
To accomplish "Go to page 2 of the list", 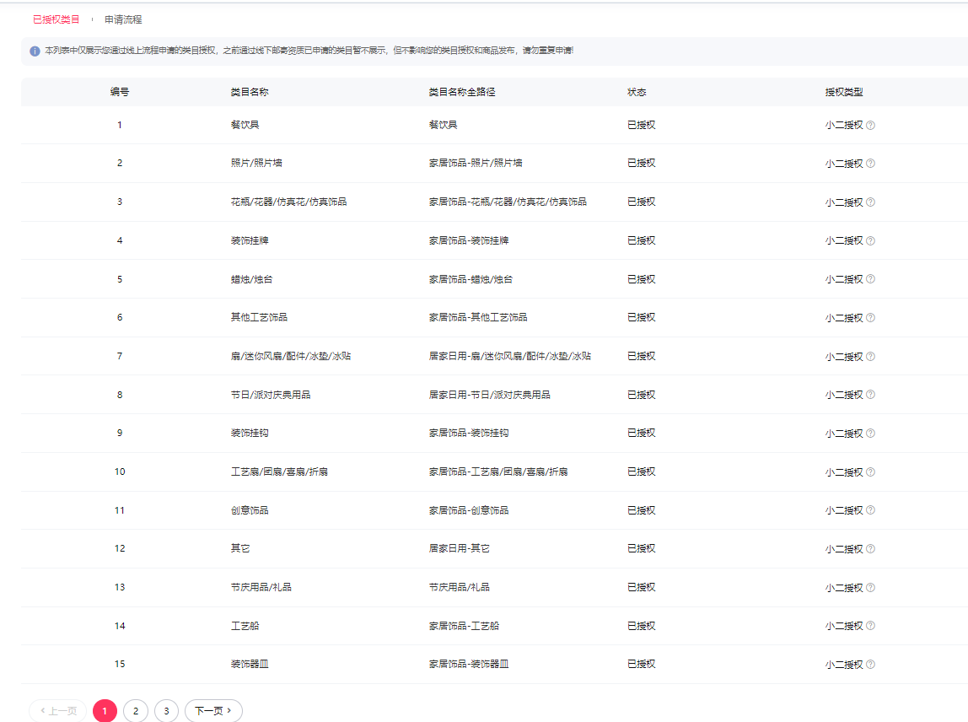I will tap(135, 711).
